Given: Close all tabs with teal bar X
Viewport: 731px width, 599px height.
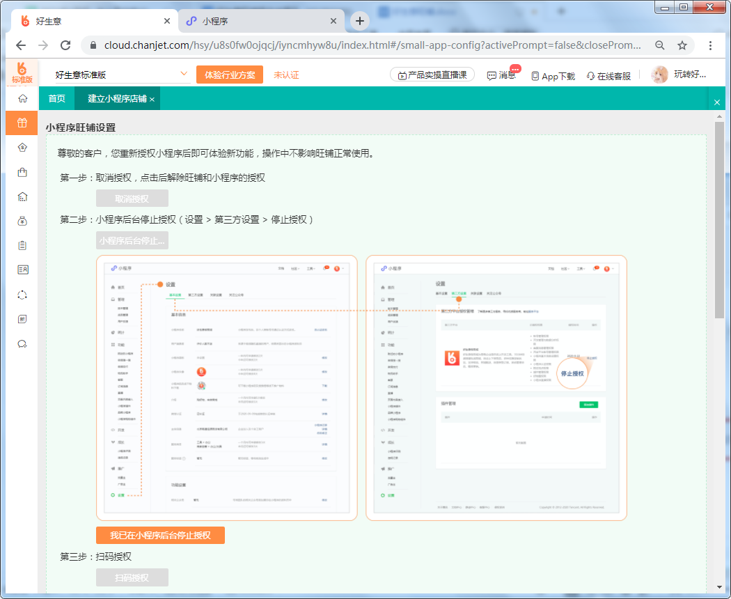Looking at the screenshot, I should (x=717, y=102).
